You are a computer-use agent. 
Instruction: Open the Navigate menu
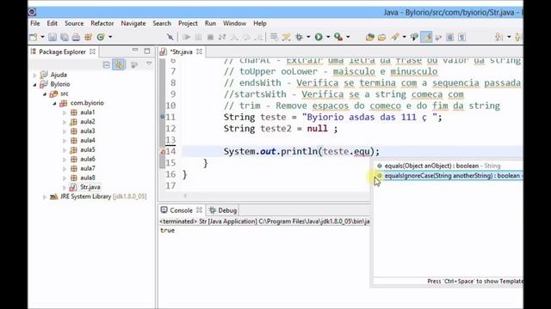[x=133, y=23]
